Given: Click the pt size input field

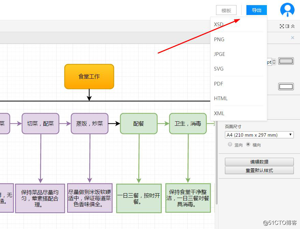Looking at the screenshot, I should [x=269, y=62].
